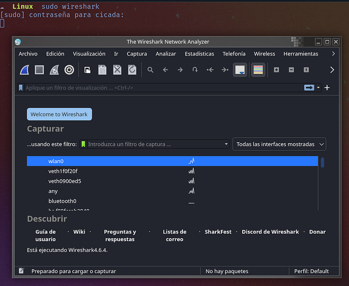Open capture options gear icon
Image resolution: width=349 pixels, height=286 pixels.
point(69,70)
